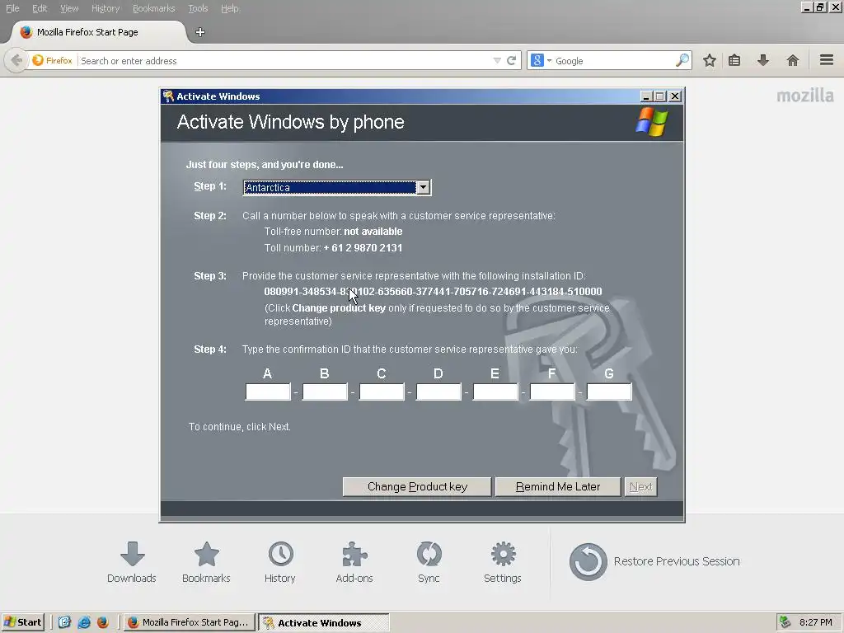
Task: Close the Activate Windows dialog
Action: 675,96
